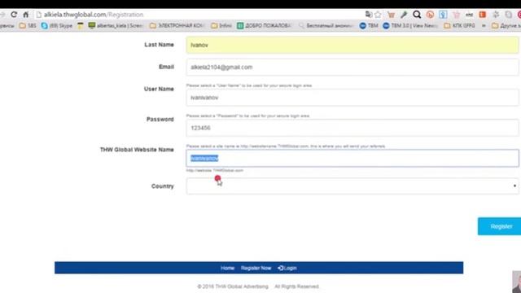Open the shopping cart extension icon
The width and height of the screenshot is (521, 293).
391,15
